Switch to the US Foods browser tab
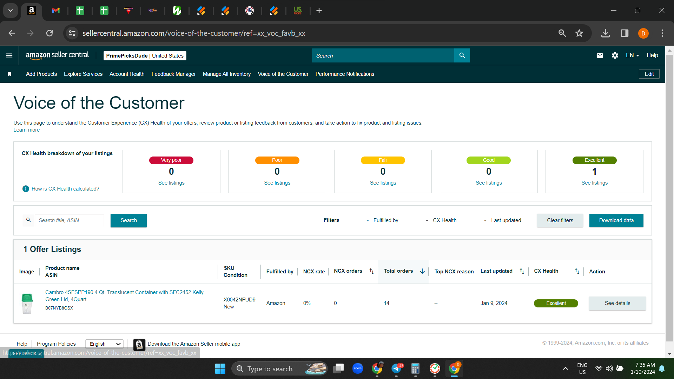This screenshot has width=674, height=379. (298, 11)
